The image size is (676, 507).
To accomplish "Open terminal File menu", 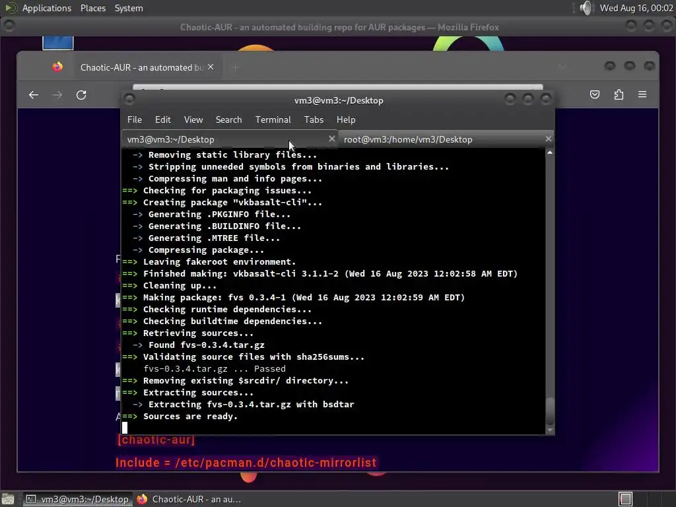I will [135, 120].
